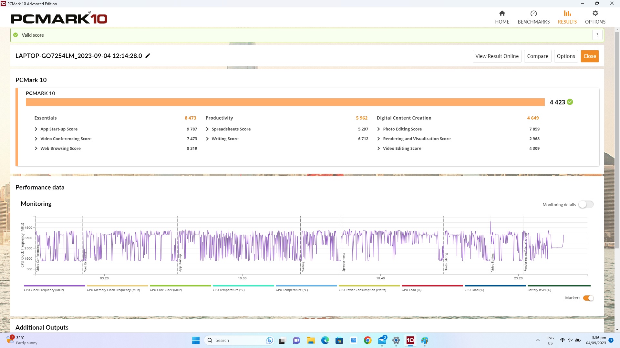Click the green valid score checkmark icon
The height and width of the screenshot is (348, 620).
tap(15, 35)
